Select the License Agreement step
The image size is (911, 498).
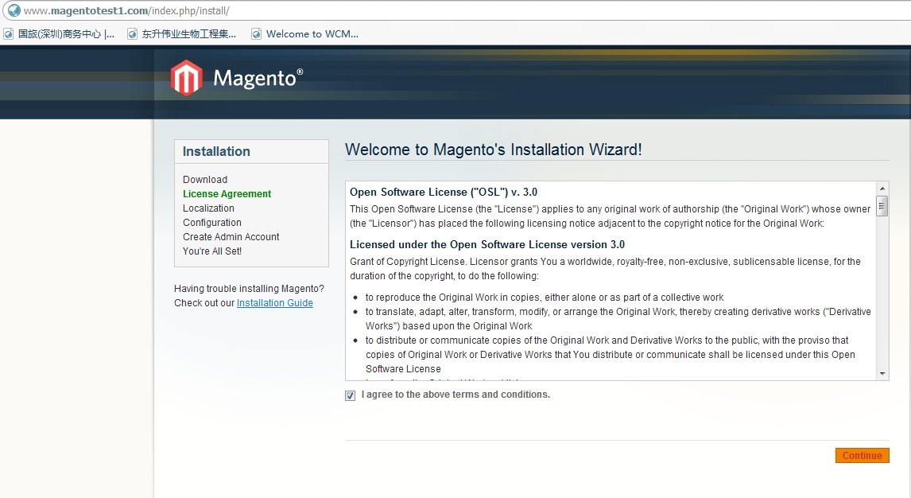coord(227,194)
